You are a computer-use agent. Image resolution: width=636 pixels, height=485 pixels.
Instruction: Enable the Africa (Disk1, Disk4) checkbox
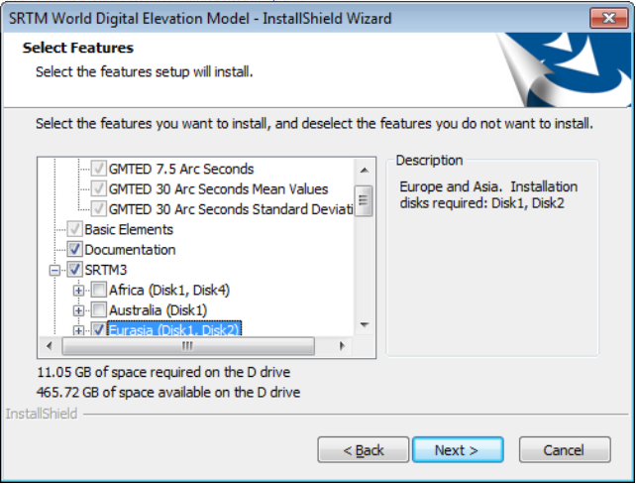[99, 291]
